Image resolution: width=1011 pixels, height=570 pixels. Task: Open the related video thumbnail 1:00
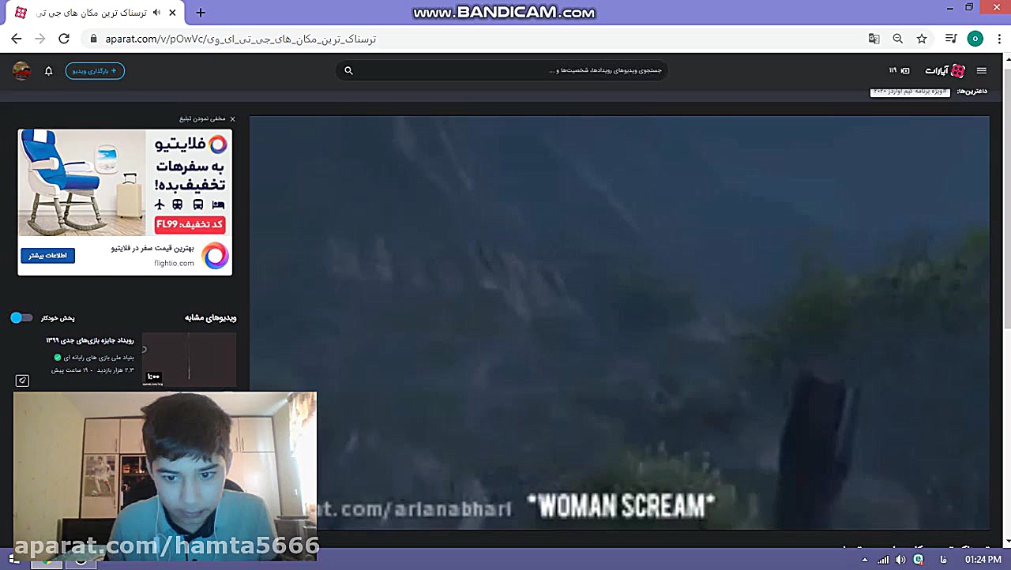189,359
